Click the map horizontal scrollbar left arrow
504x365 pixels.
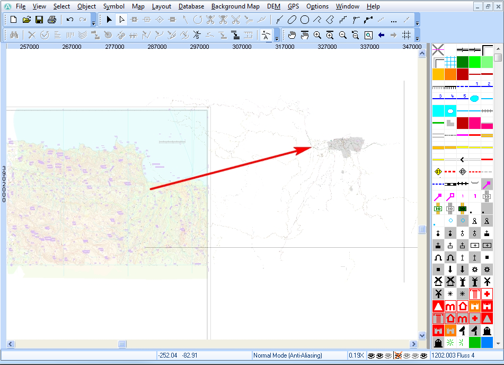pos(10,344)
